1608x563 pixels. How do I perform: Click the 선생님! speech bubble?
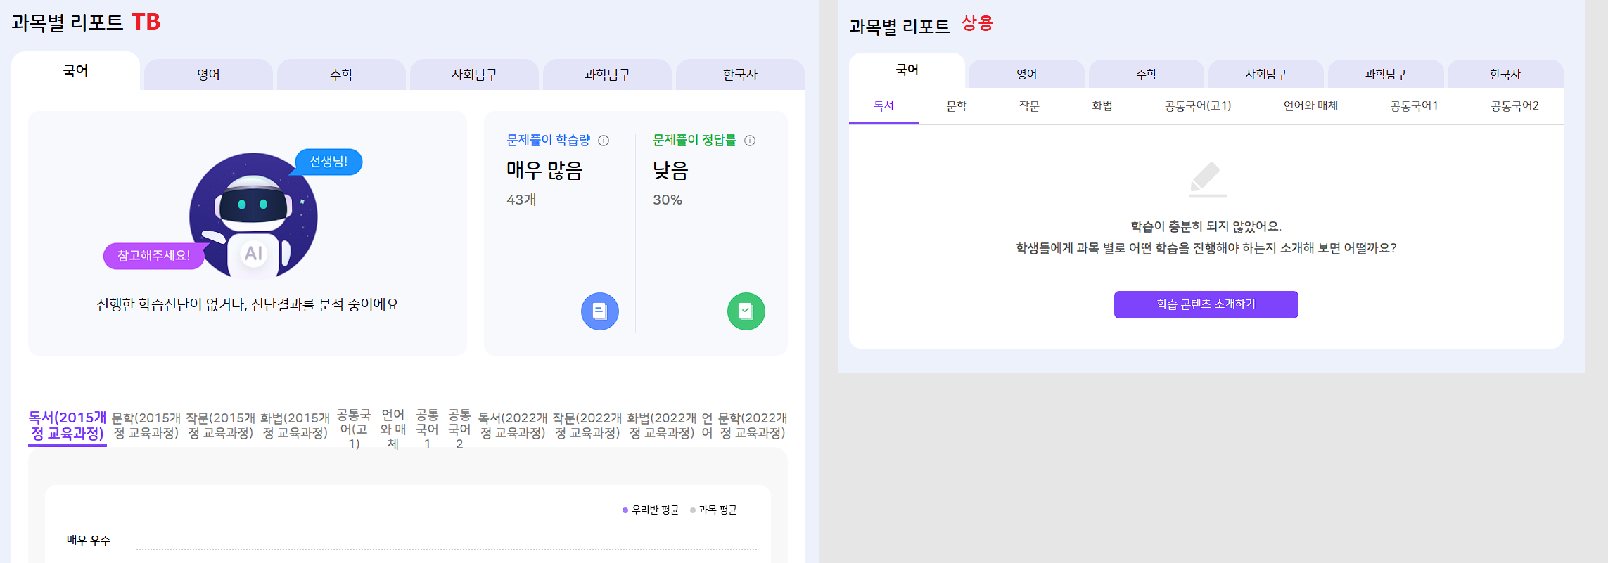[328, 162]
